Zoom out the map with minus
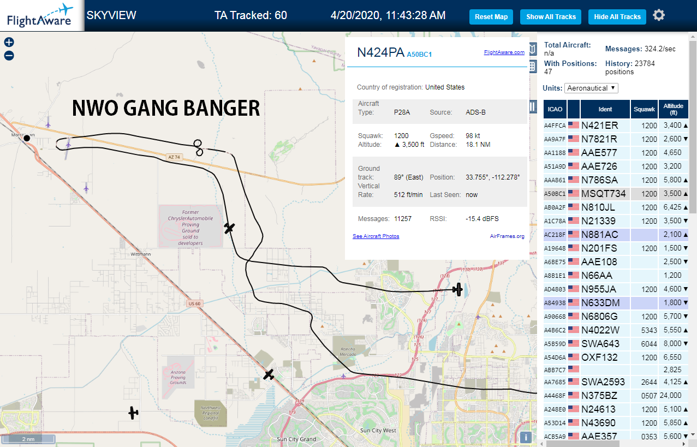Viewport: 697px width, 447px height. (9, 55)
